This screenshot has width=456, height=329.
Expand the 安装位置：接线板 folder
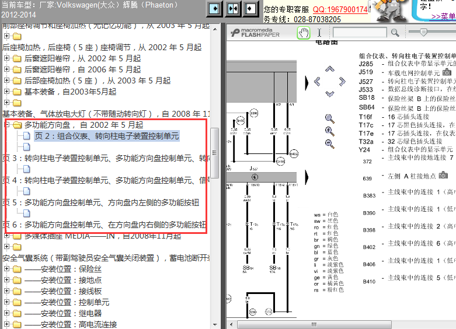point(6,291)
